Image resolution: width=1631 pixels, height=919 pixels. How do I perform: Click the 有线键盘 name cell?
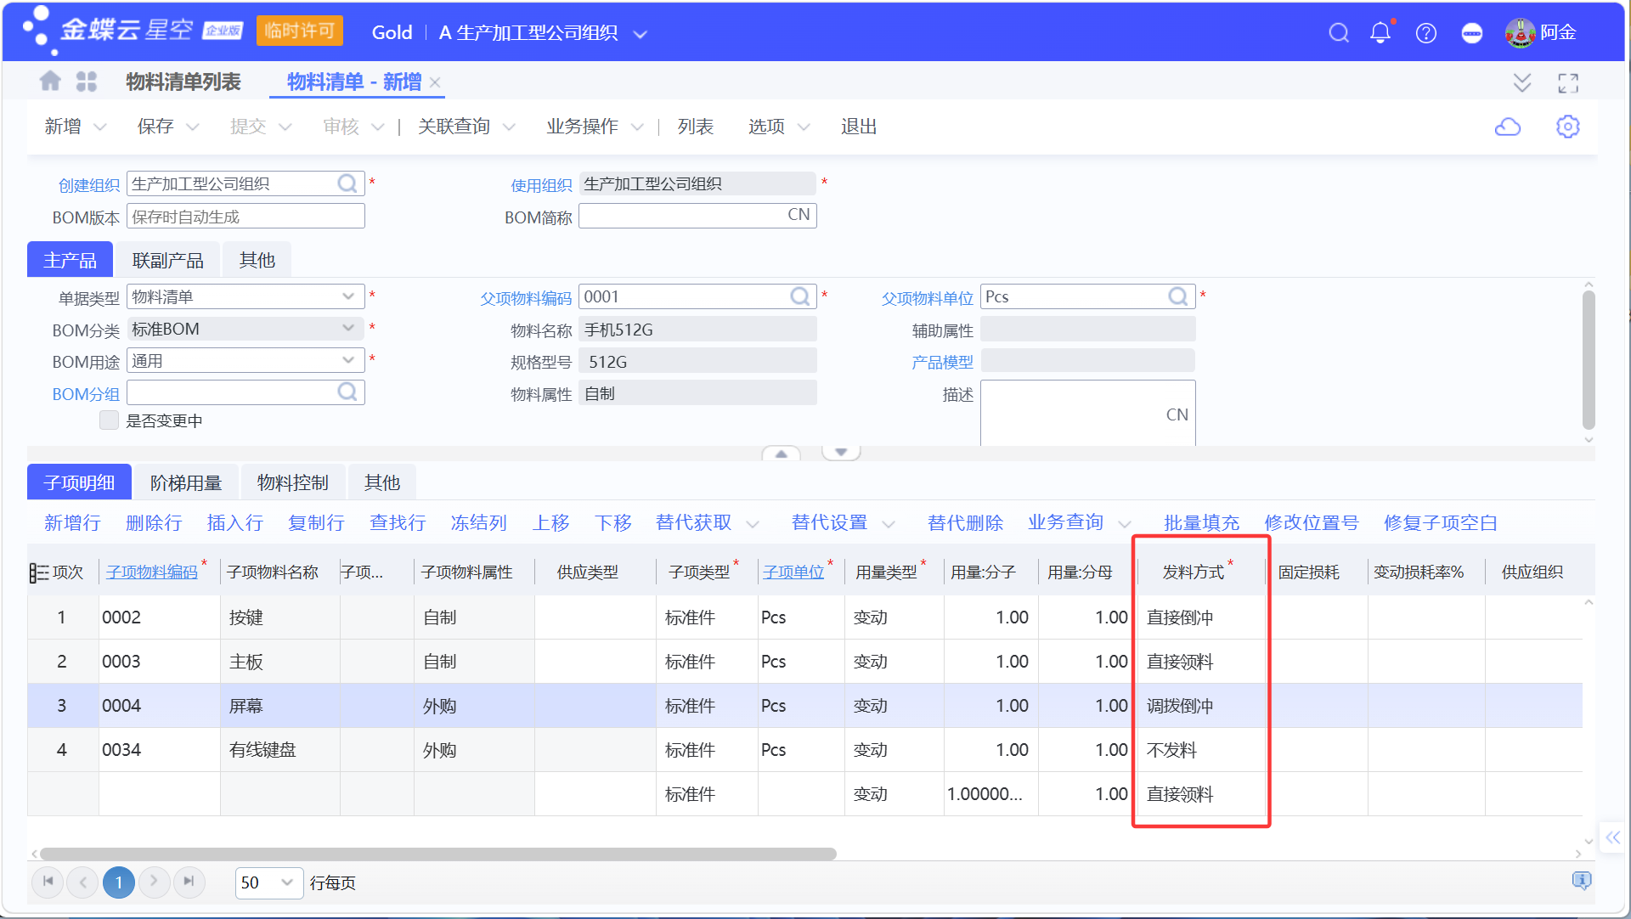[279, 750]
